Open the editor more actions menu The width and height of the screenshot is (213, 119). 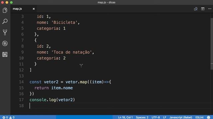pos(210,9)
